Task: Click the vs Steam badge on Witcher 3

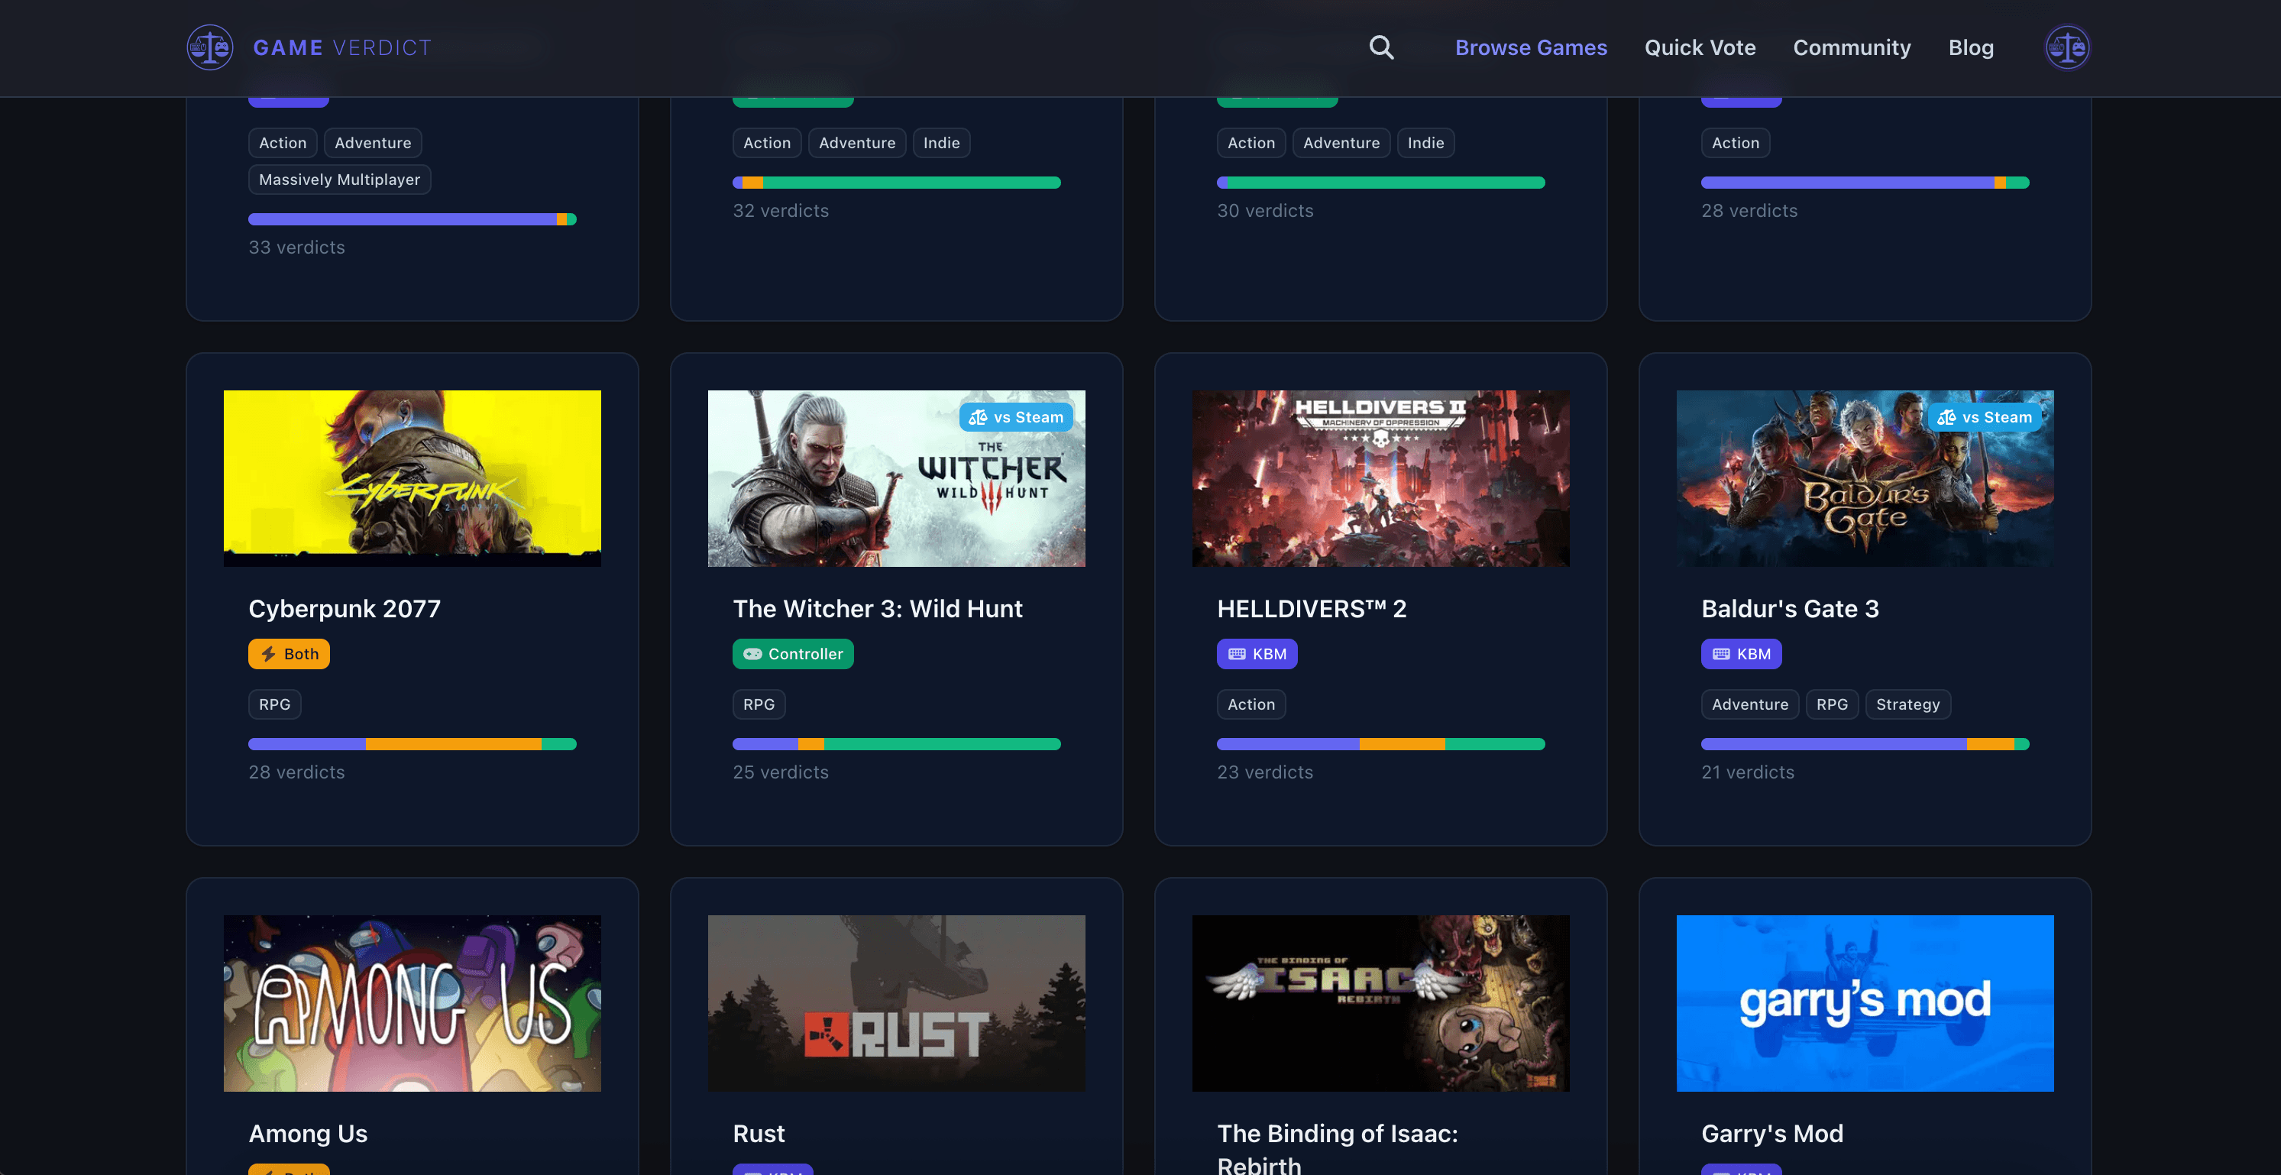Action: [1016, 417]
